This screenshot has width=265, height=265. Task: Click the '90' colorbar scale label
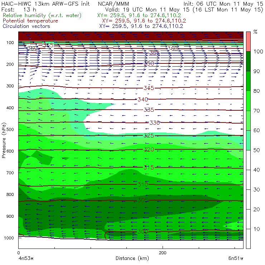coord(256,71)
